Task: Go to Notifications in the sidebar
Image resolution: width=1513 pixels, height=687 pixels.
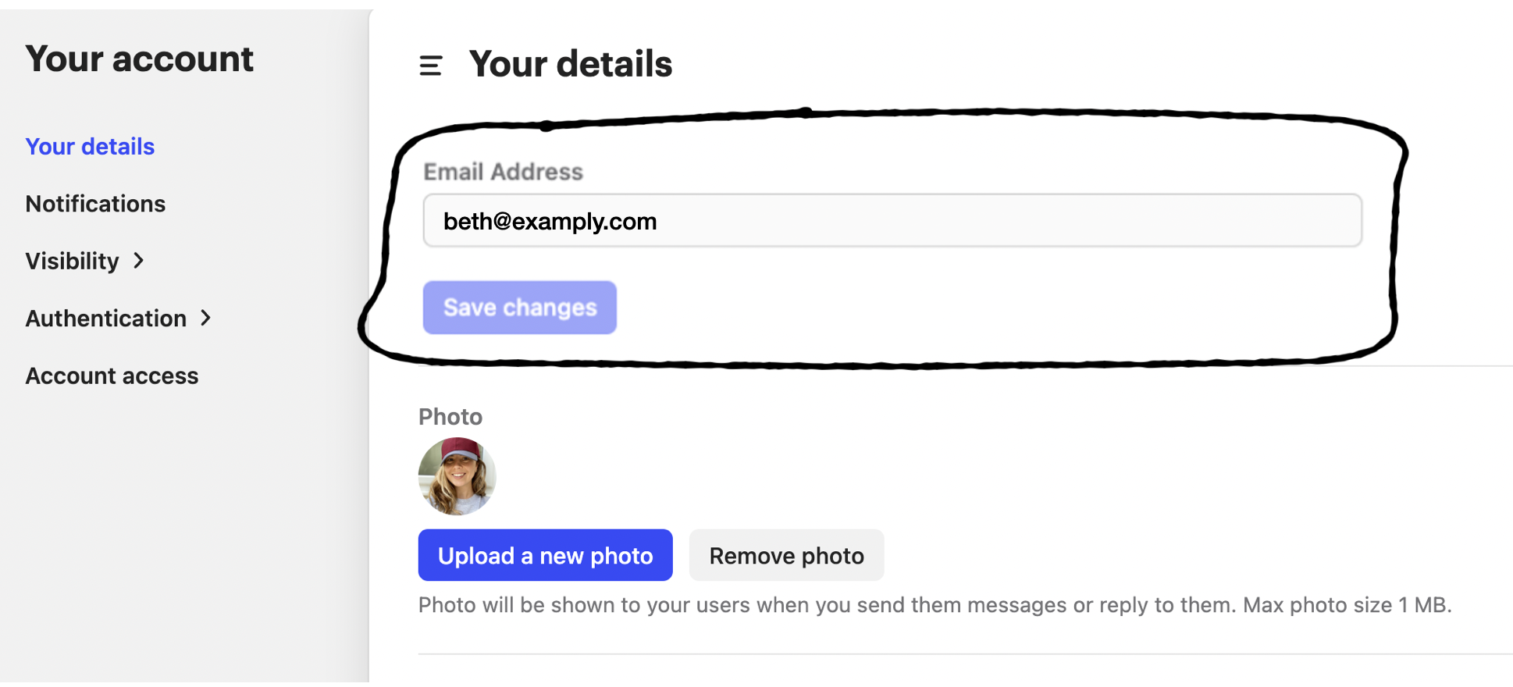Action: 95,204
